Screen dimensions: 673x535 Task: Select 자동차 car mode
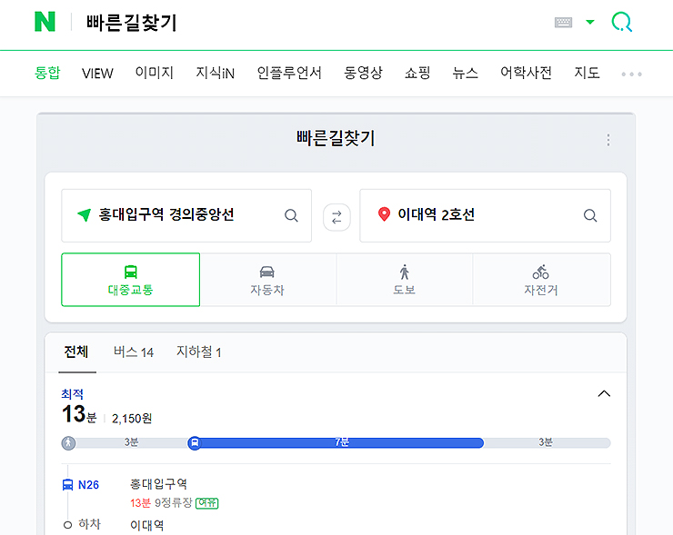(x=267, y=280)
